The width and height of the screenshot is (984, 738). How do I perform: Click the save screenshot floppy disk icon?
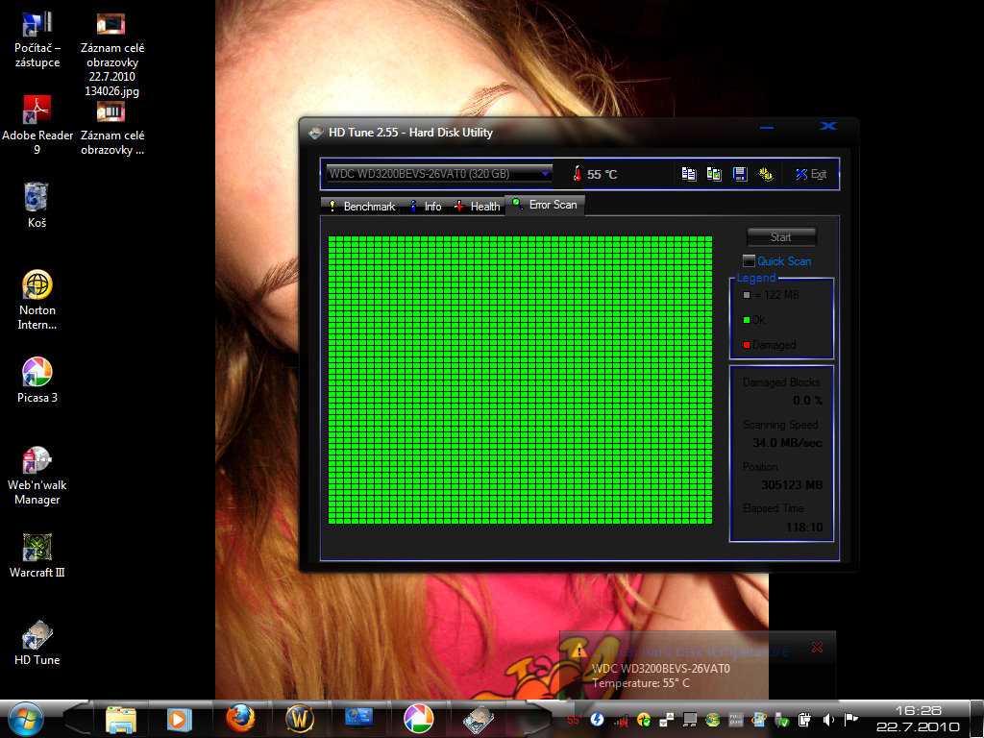tap(740, 174)
